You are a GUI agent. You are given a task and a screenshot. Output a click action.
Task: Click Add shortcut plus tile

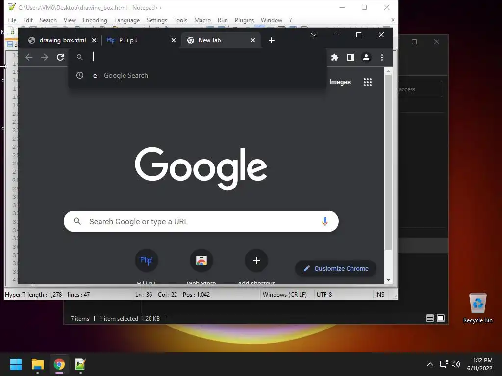pos(256,260)
